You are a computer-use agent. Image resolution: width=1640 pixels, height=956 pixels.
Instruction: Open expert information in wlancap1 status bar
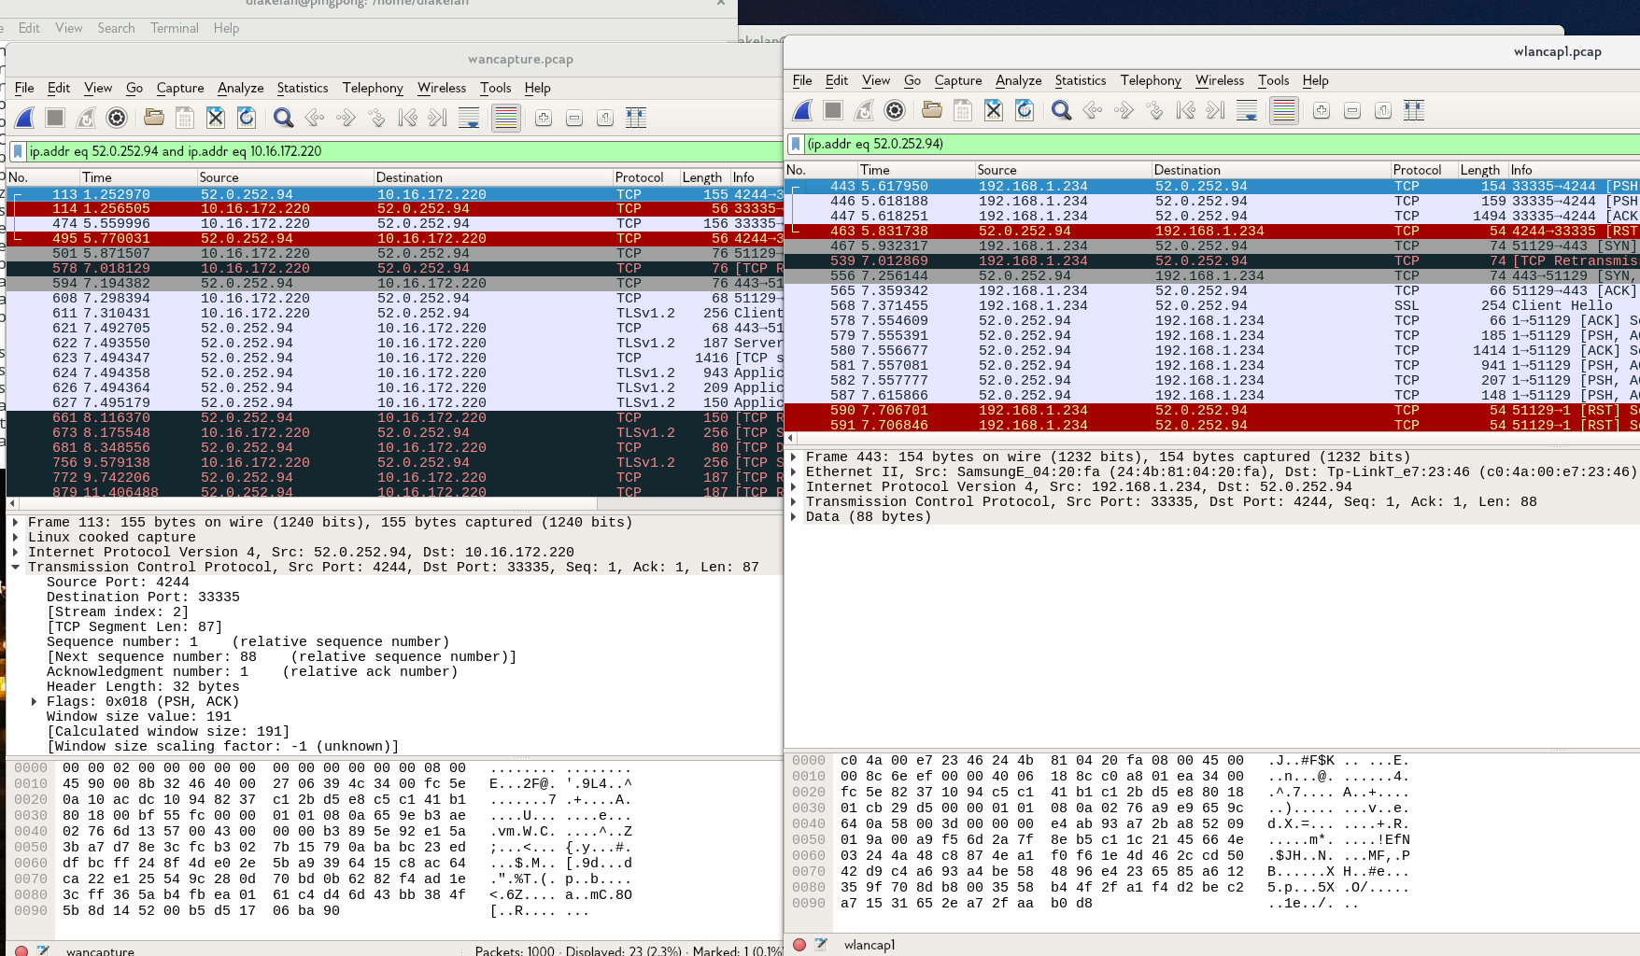coord(799,945)
